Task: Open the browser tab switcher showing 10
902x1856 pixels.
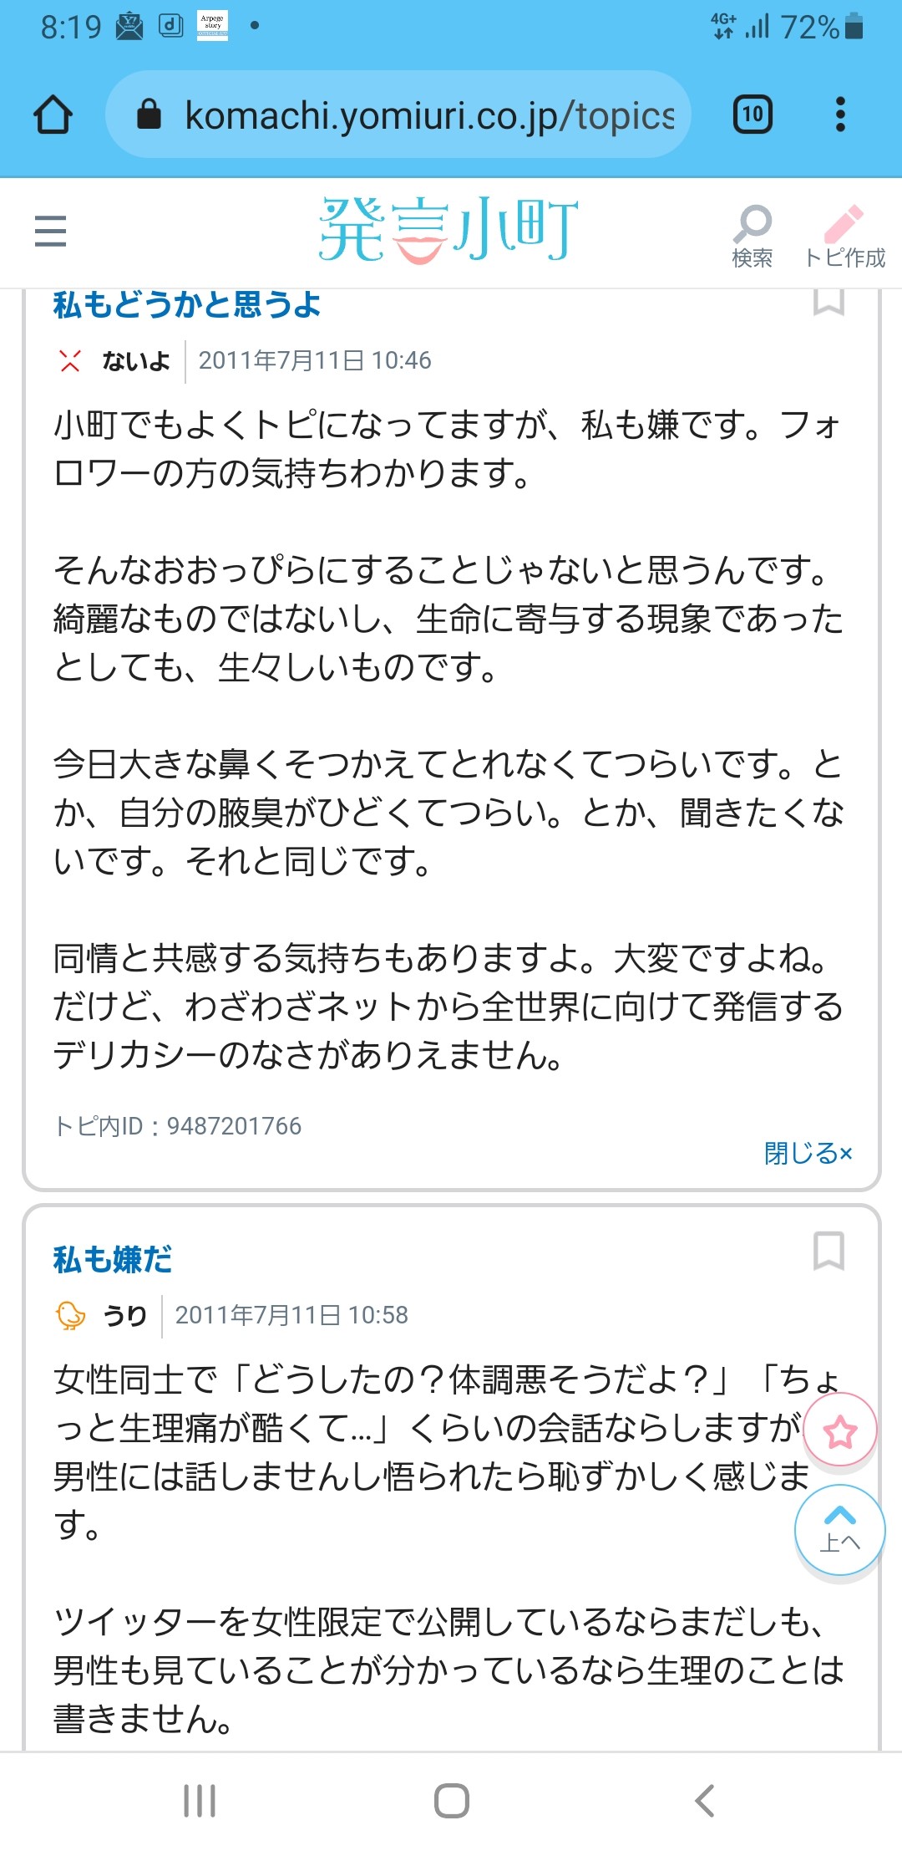Action: click(752, 115)
